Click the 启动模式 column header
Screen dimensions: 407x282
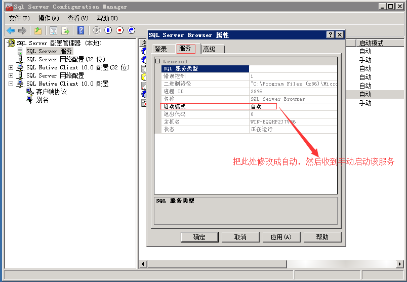click(380, 43)
